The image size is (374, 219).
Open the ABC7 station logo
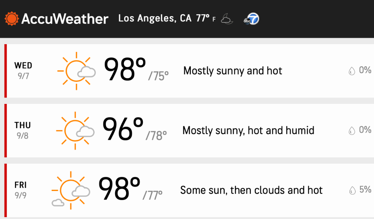(x=251, y=19)
